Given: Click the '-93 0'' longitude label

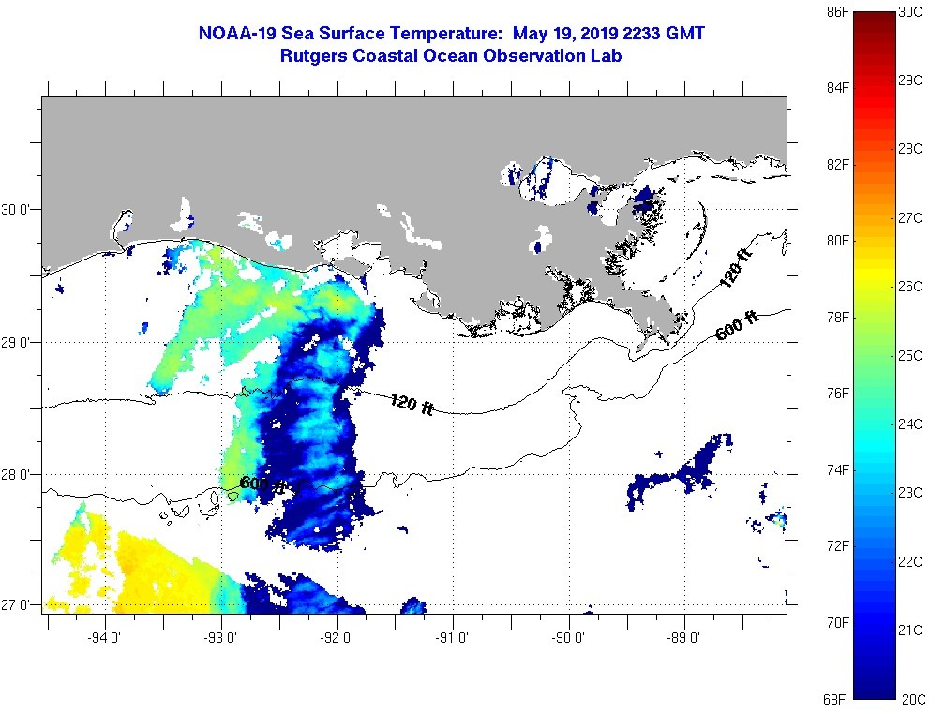Looking at the screenshot, I should pos(220,638).
